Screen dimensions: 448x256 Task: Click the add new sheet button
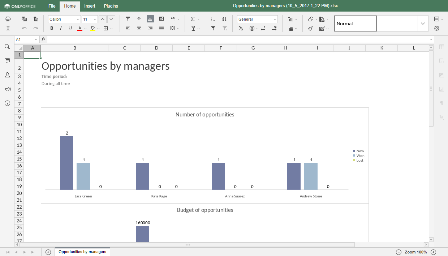(x=48, y=252)
